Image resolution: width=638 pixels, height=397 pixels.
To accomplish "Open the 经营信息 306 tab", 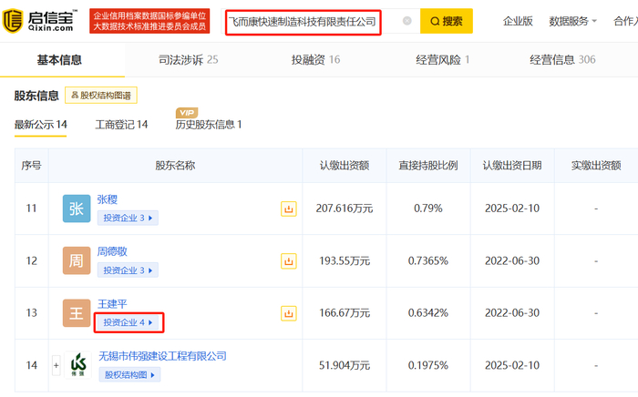I will [x=562, y=60].
